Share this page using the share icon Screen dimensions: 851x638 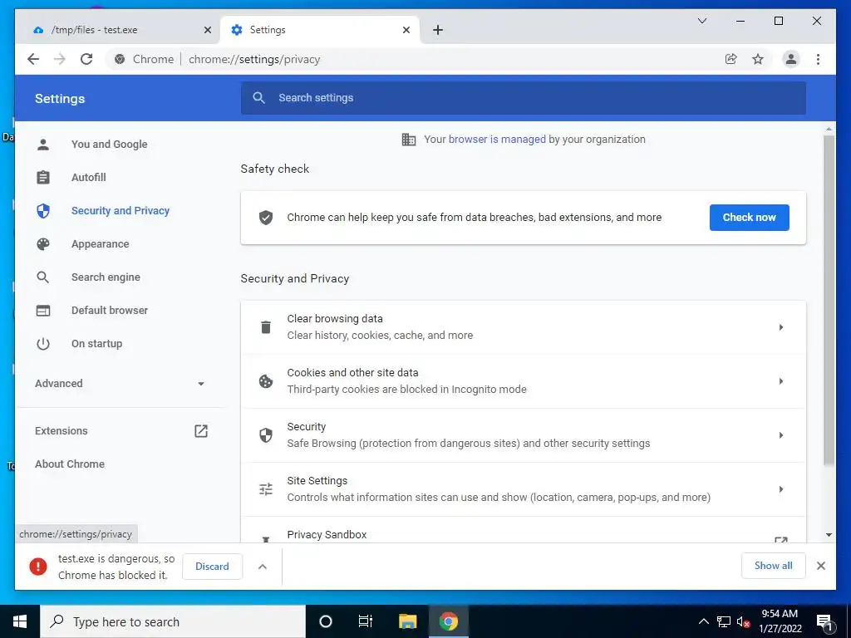click(731, 59)
